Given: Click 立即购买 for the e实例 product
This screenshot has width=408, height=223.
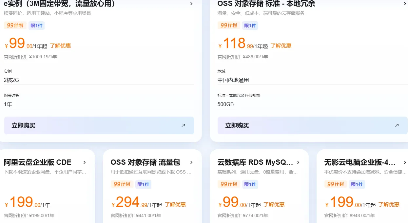Looking at the screenshot, I should (99, 125).
